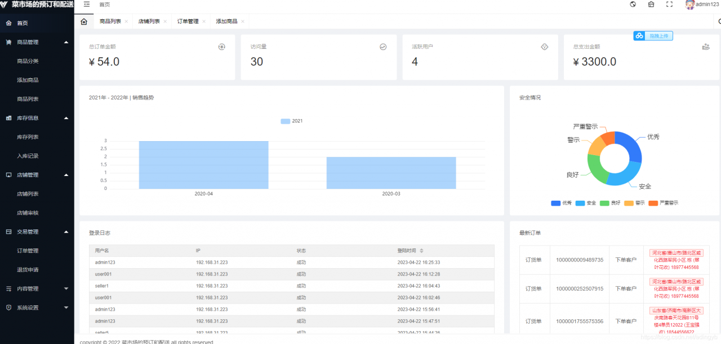Close the 订单管理 tab
The width and height of the screenshot is (721, 344).
pos(204,21)
